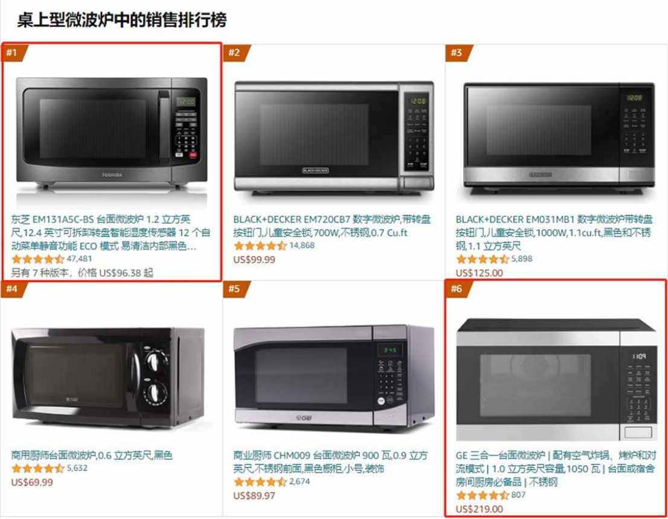View the 47,481 reviews for the Toshiba microwave

[79, 258]
